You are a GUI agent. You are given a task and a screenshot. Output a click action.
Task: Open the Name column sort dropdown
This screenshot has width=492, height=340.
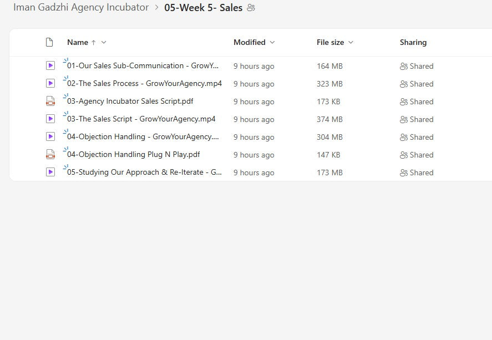104,42
